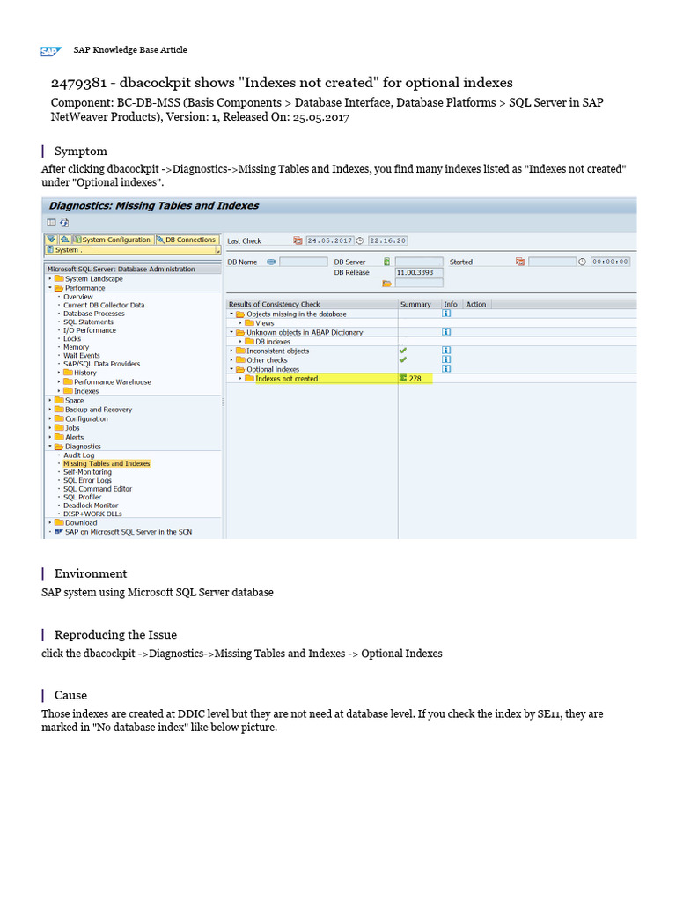Click the Alerts folder icon
The image size is (676, 902).
click(x=59, y=437)
